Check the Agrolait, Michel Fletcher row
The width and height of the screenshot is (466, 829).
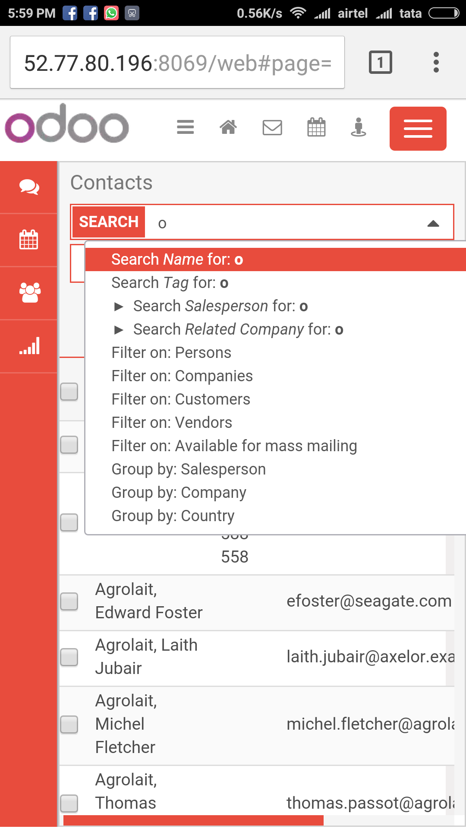tap(69, 724)
